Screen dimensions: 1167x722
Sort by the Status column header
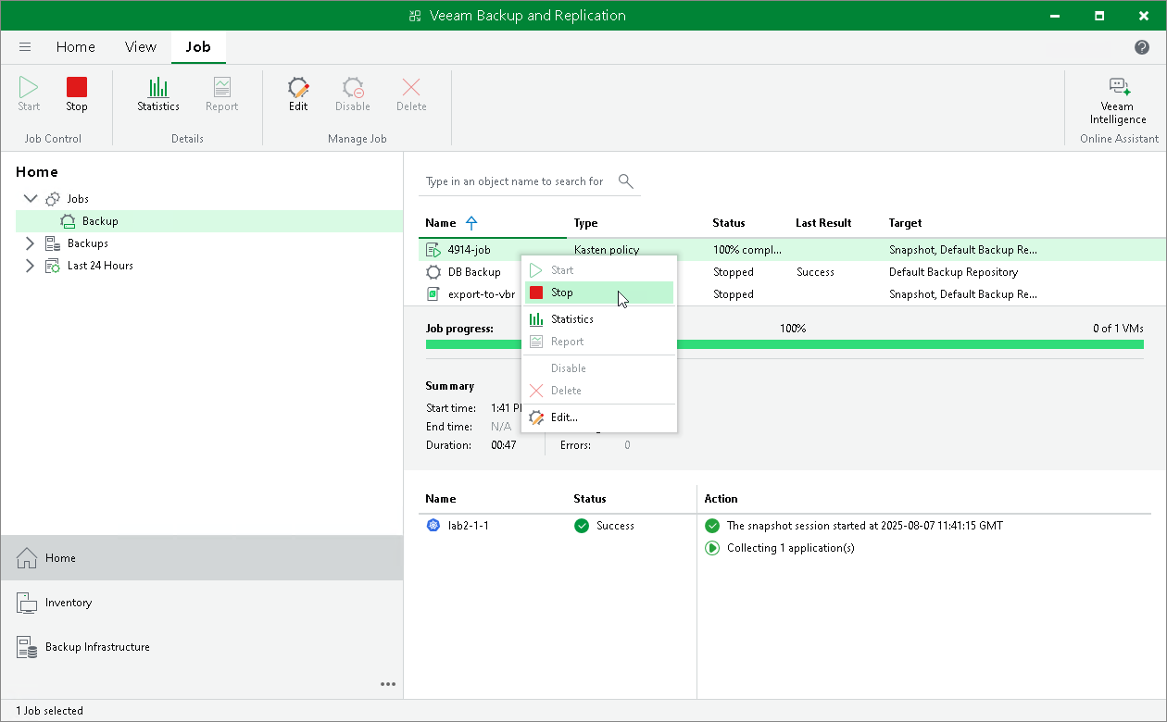(728, 223)
